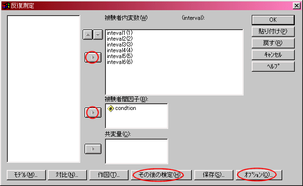Viewport: 303px width, 186px height.
Task: Cancel the dialog with キャンセル
Action: (x=273, y=55)
